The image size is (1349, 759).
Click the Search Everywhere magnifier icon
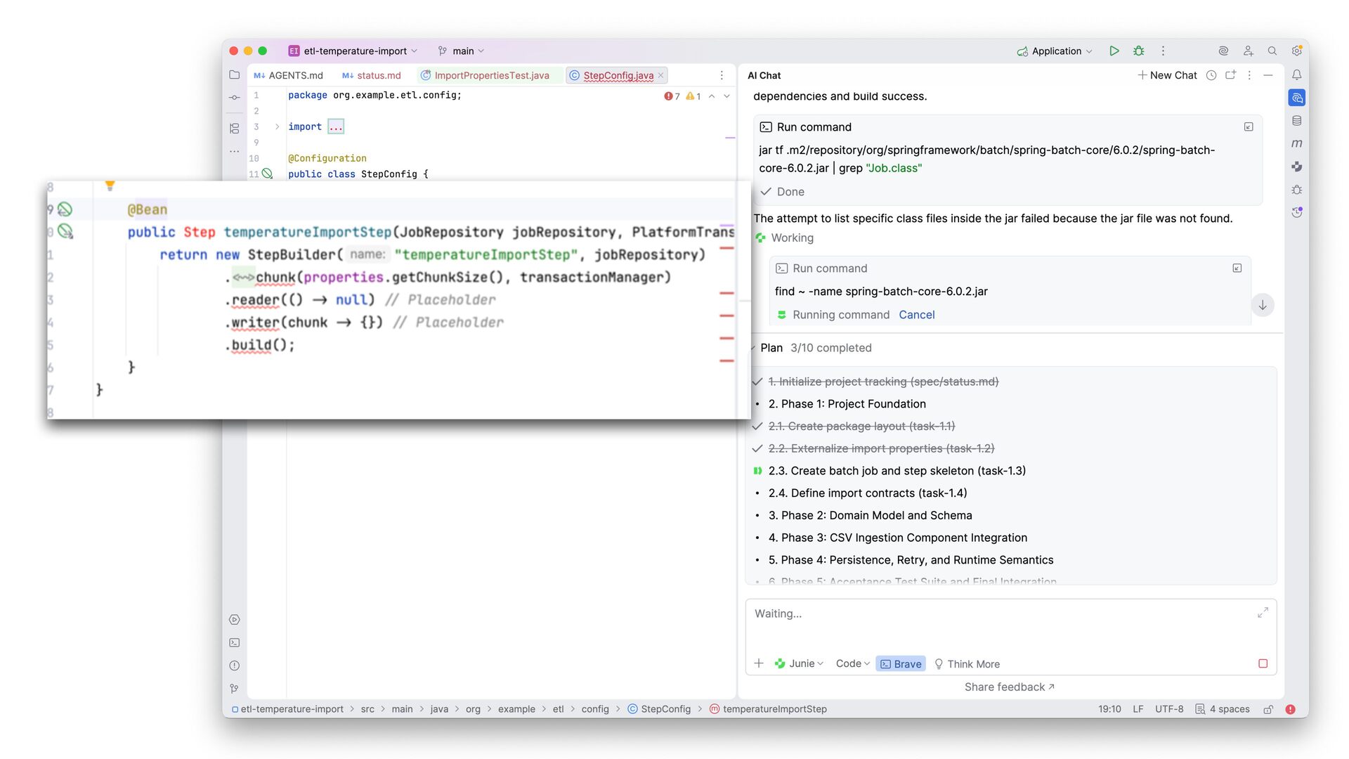point(1272,51)
